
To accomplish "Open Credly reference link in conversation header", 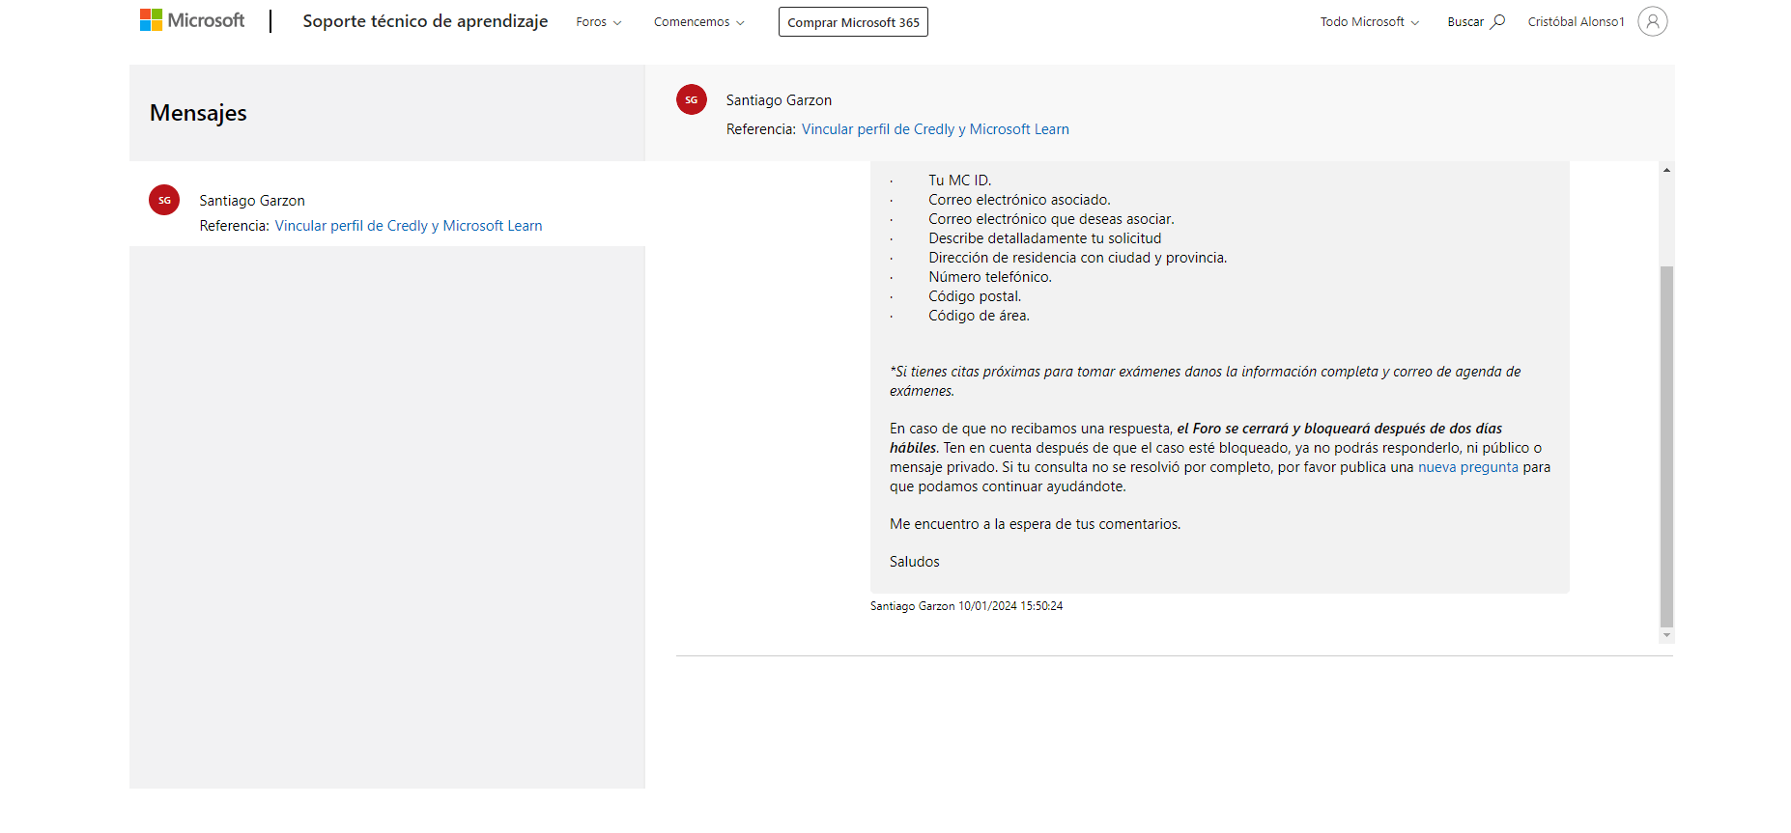I will pyautogui.click(x=935, y=129).
